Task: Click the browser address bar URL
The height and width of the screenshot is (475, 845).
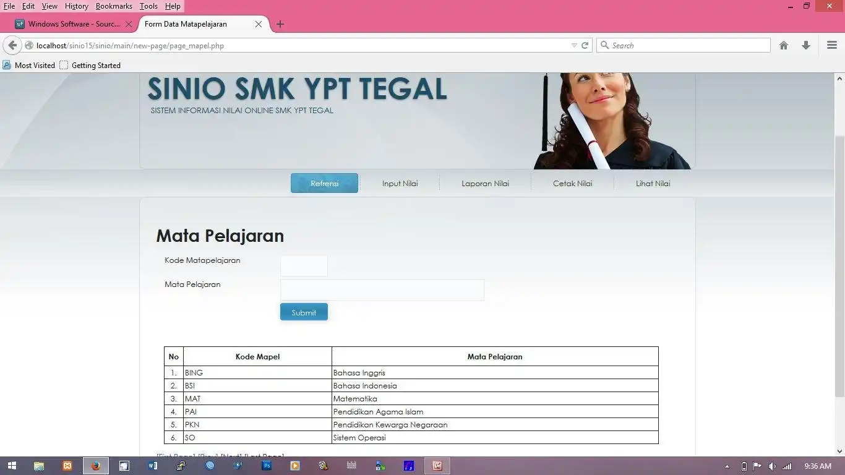Action: pos(130,45)
